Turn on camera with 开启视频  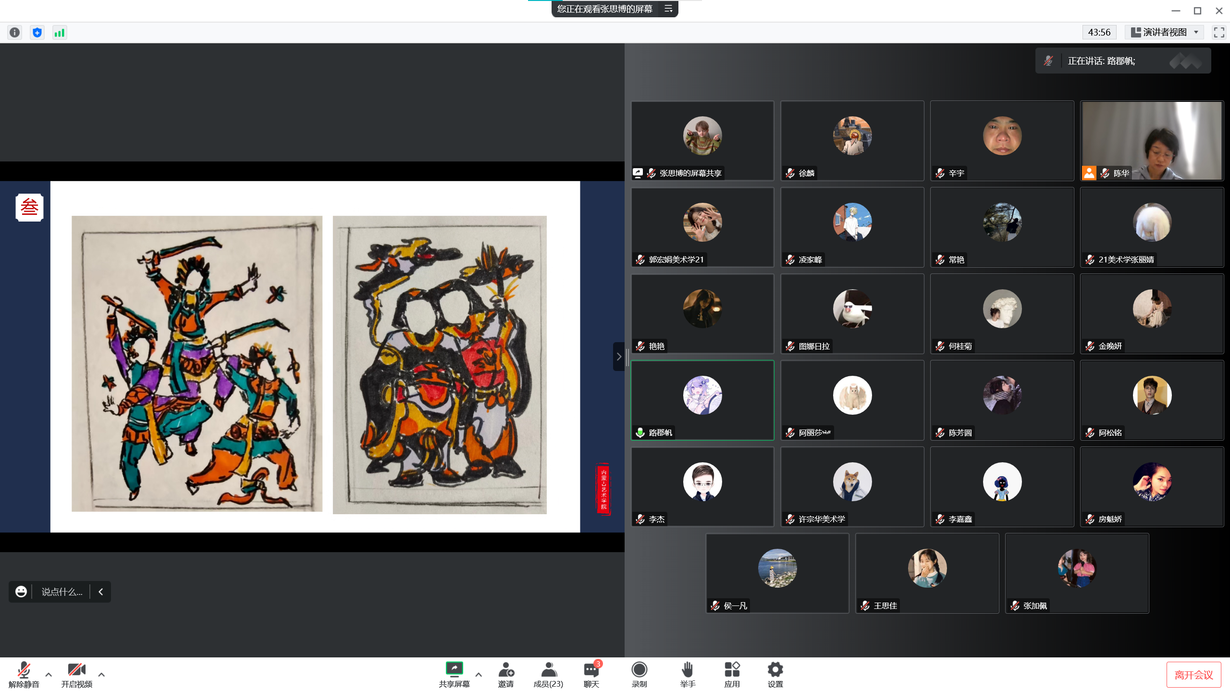76,674
